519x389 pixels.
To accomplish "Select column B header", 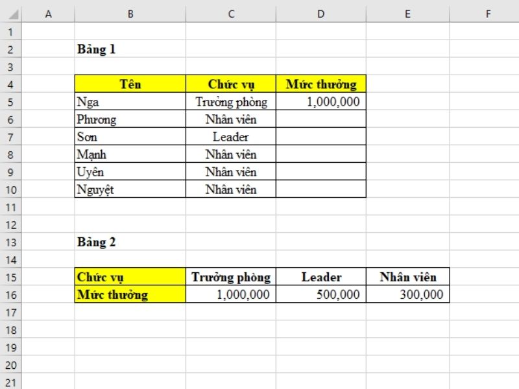I will point(130,14).
